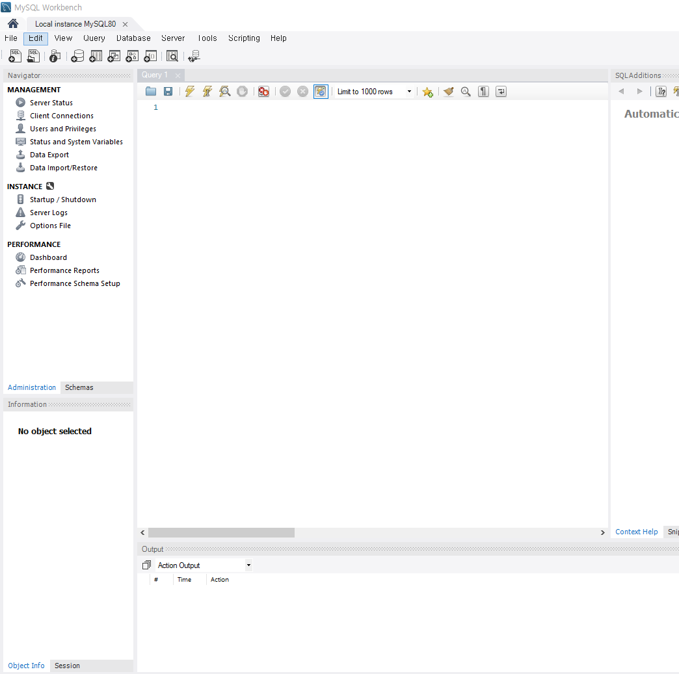Save query to snippets star icon
Screen dimensions: 679x674
pyautogui.click(x=427, y=92)
